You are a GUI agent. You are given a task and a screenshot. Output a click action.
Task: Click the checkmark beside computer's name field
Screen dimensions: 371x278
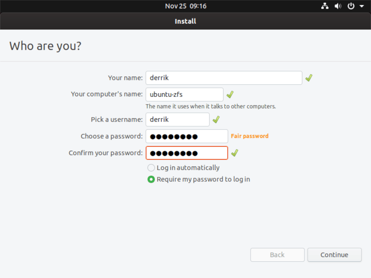click(230, 95)
